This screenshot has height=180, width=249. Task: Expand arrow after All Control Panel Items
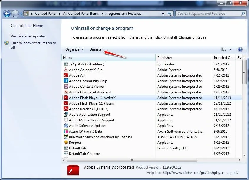(x=102, y=14)
